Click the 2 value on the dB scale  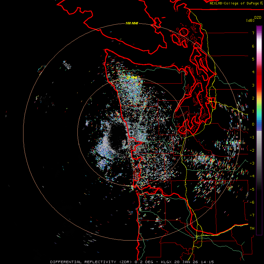pyautogui.click(x=253, y=98)
